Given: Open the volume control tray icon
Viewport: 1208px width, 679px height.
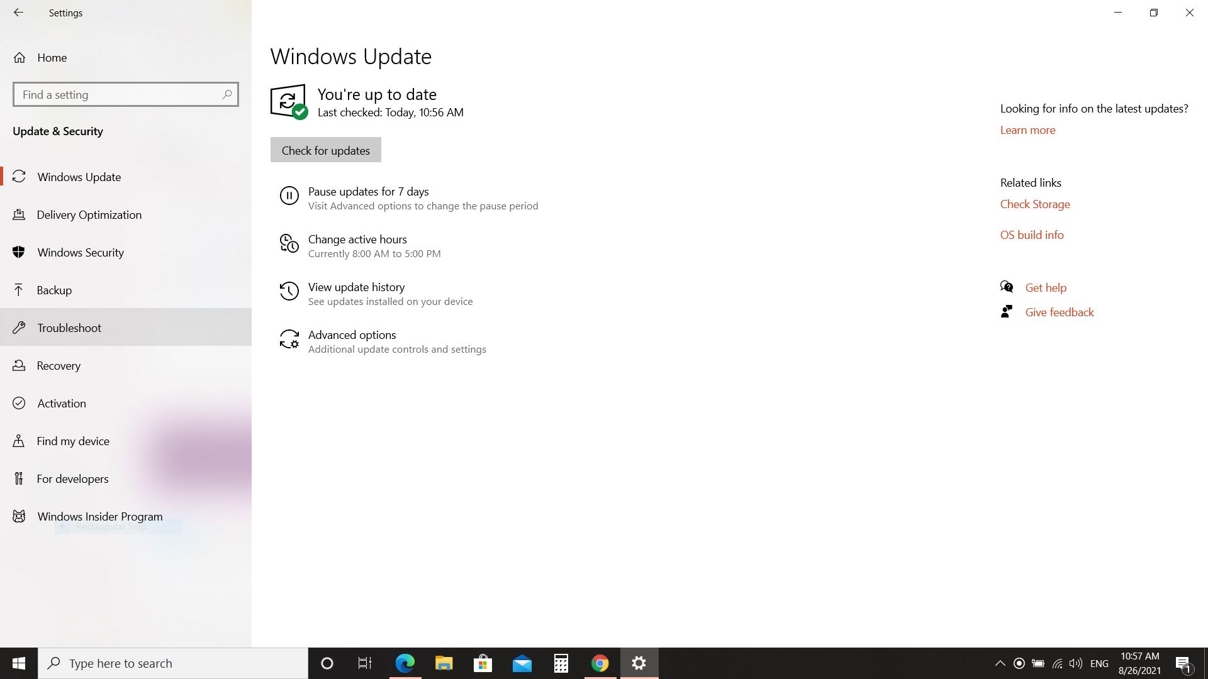Looking at the screenshot, I should pos(1076,663).
